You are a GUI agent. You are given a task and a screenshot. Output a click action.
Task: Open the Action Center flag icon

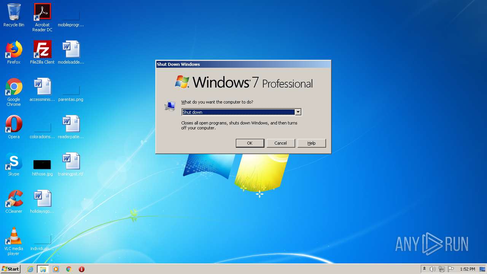[x=451, y=269]
